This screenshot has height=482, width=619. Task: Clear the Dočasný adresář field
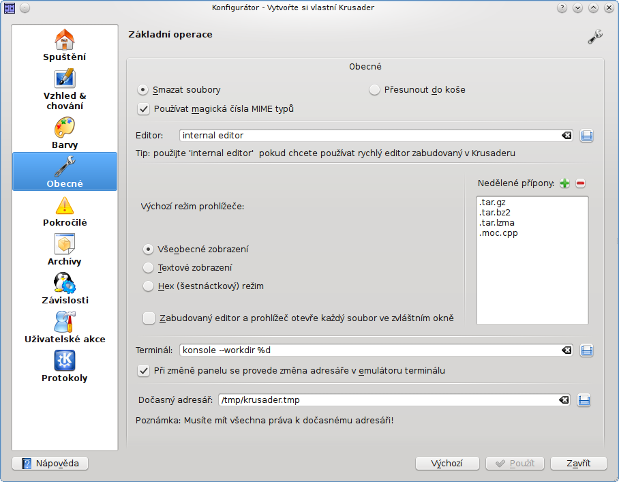click(564, 400)
